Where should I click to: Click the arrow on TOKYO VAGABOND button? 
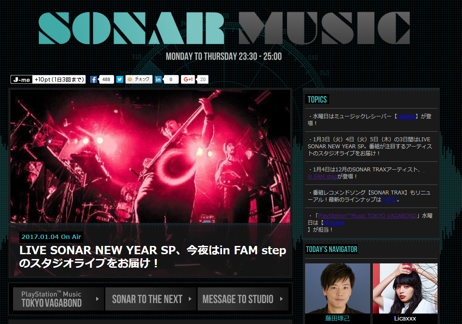(x=97, y=299)
